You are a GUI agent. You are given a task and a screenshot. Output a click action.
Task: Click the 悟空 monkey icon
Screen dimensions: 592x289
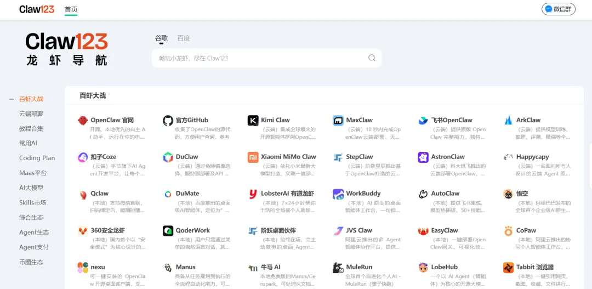coord(508,194)
